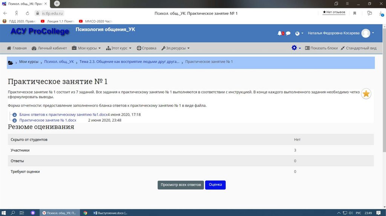386x216 pixels.
Task: Click the Оценка button
Action: pyautogui.click(x=215, y=185)
